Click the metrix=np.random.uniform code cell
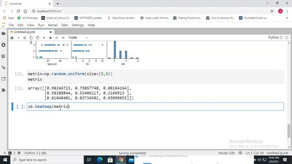The image size is (292, 164). click(x=155, y=77)
